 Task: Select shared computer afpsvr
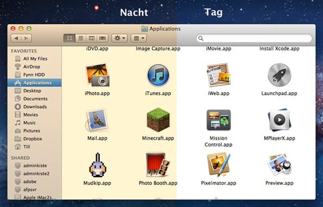[x=34, y=190]
